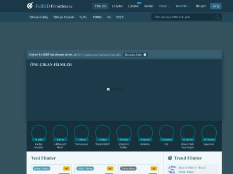
Task: Click the Android icon on Buradan İndir
Action: pos(145,55)
